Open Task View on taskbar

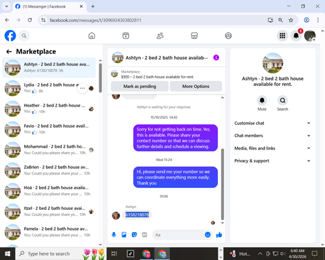pos(114,253)
